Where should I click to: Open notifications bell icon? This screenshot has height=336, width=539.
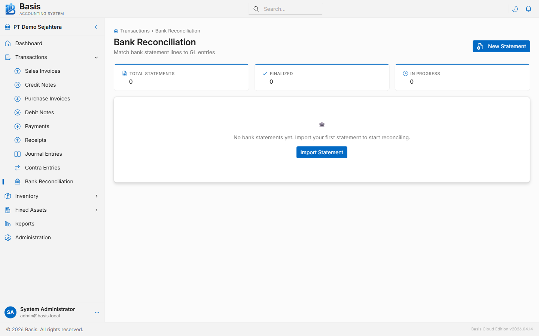529,9
